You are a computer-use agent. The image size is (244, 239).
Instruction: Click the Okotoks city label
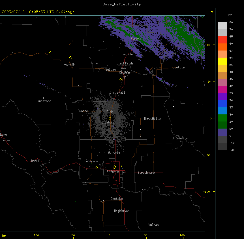tap(117, 199)
